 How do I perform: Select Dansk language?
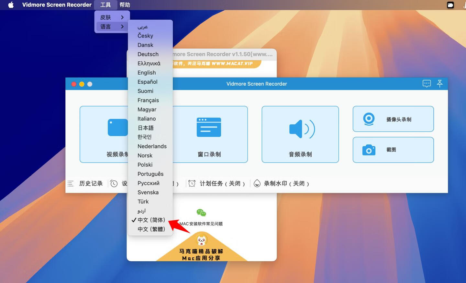pyautogui.click(x=150, y=45)
